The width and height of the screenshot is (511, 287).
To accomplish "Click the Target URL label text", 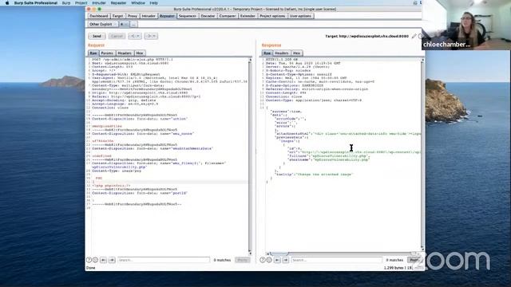I will [366, 36].
